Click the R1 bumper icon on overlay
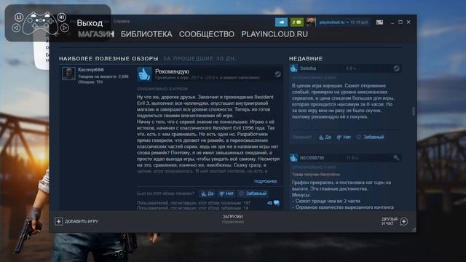 (61, 17)
